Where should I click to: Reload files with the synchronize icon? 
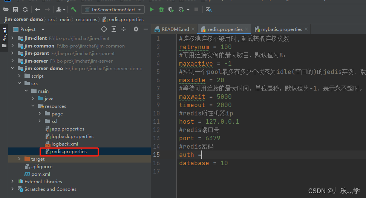[25, 9]
